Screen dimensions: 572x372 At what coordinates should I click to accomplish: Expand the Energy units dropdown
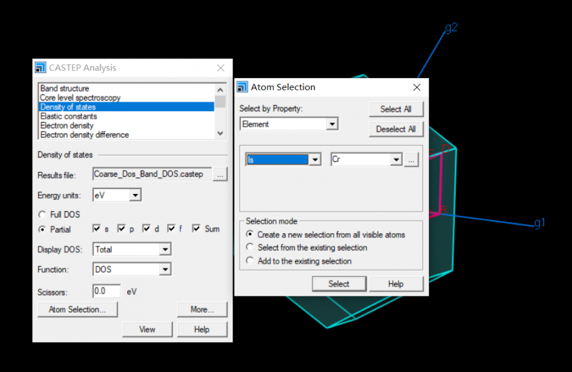coord(135,196)
